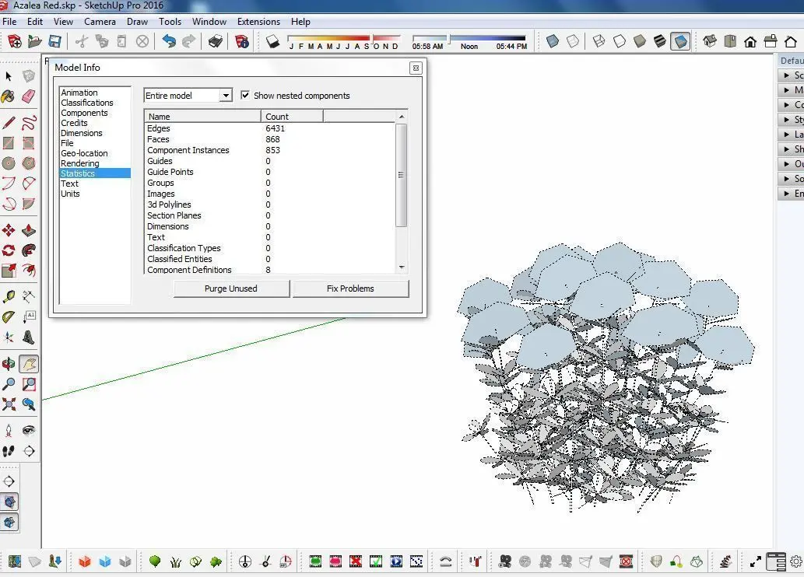Viewport: 804px width, 577px height.
Task: Enable X-Ray face style
Action: click(x=553, y=41)
